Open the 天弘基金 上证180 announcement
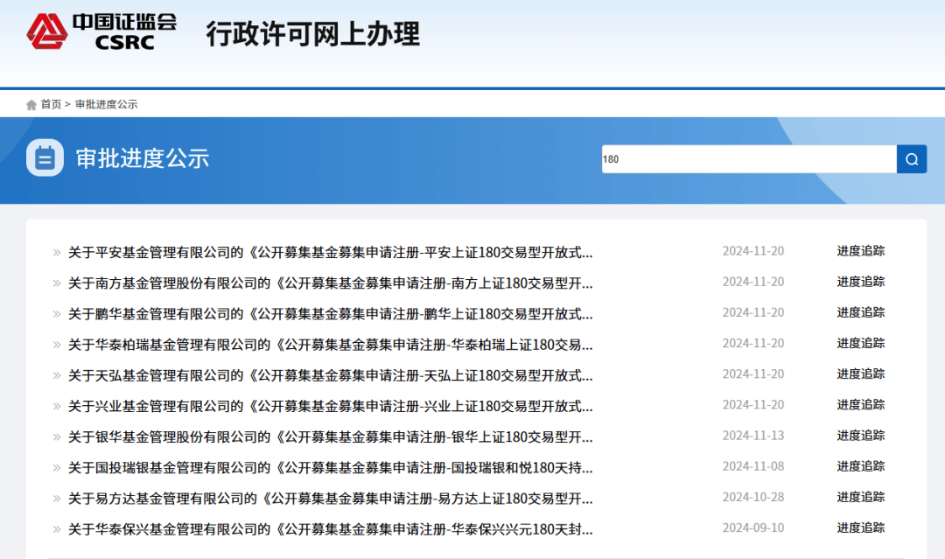The width and height of the screenshot is (945, 559). [330, 374]
